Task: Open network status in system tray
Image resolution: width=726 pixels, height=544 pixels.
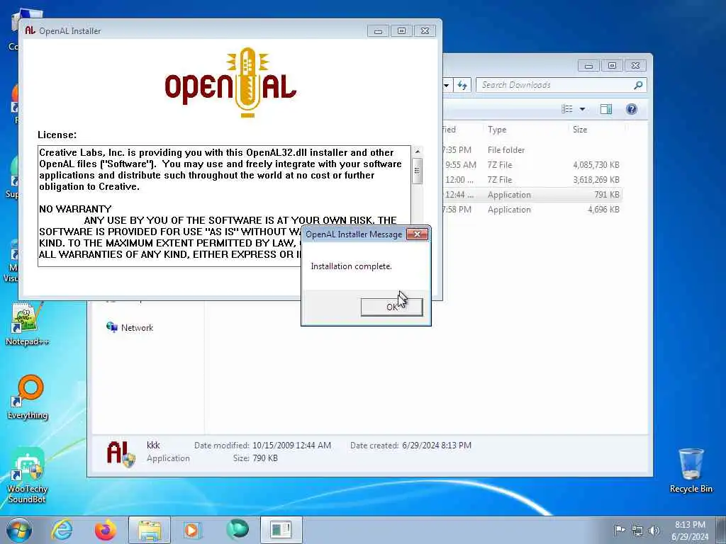Action: [x=637, y=531]
